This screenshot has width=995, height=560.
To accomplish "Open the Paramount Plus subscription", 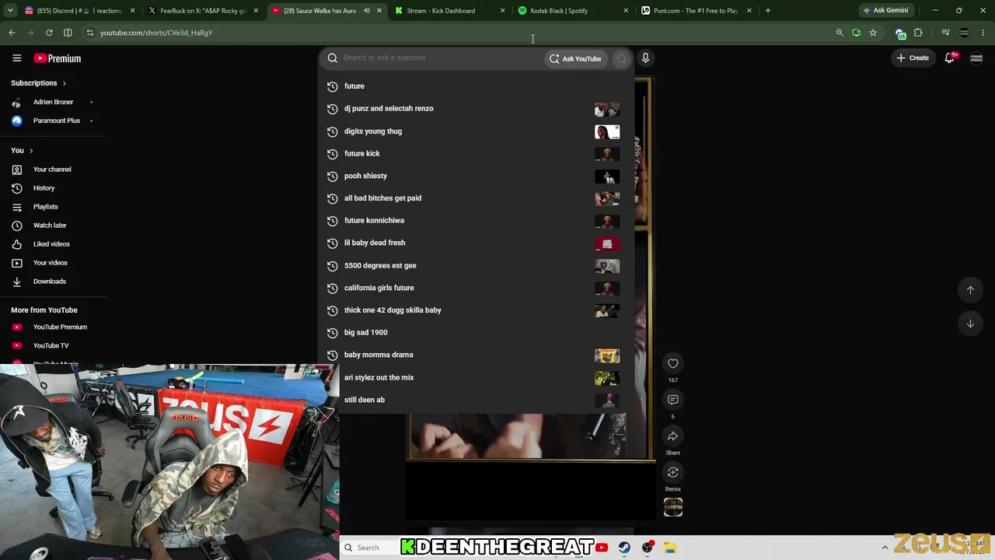I will tap(54, 121).
